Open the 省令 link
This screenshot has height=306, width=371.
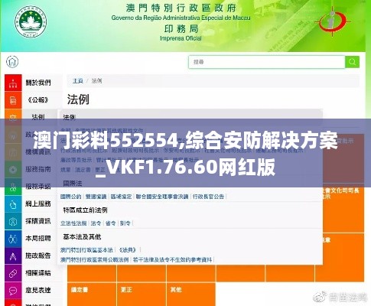110,223
